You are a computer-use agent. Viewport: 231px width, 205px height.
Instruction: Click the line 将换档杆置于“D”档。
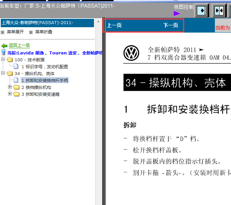[x=166, y=139]
